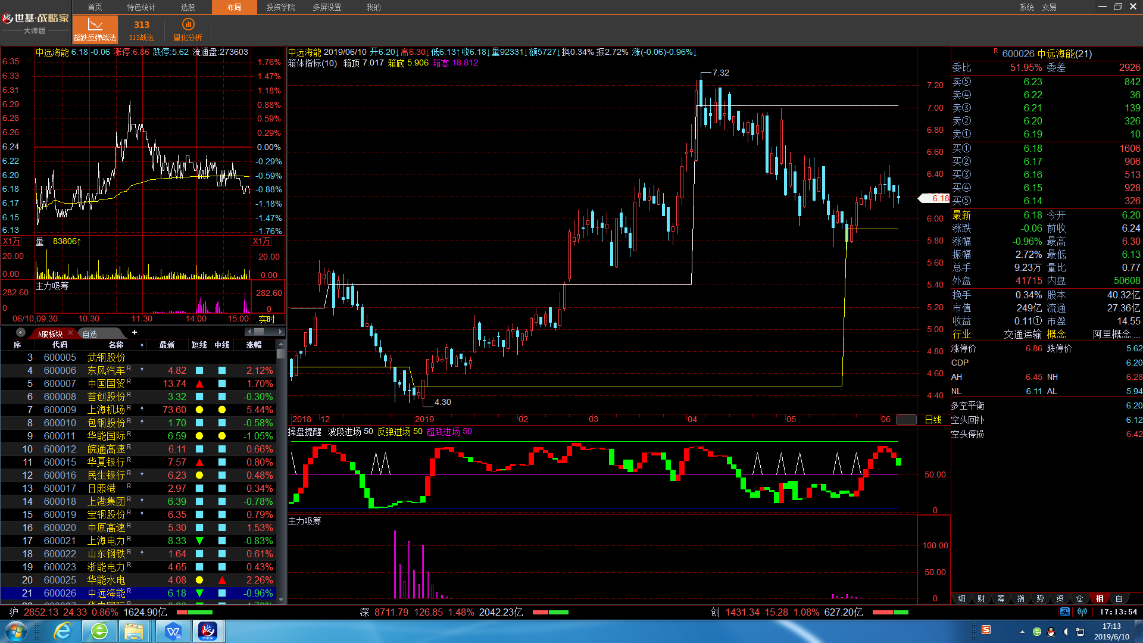Open the WPS Writer taskbar icon

point(173,631)
